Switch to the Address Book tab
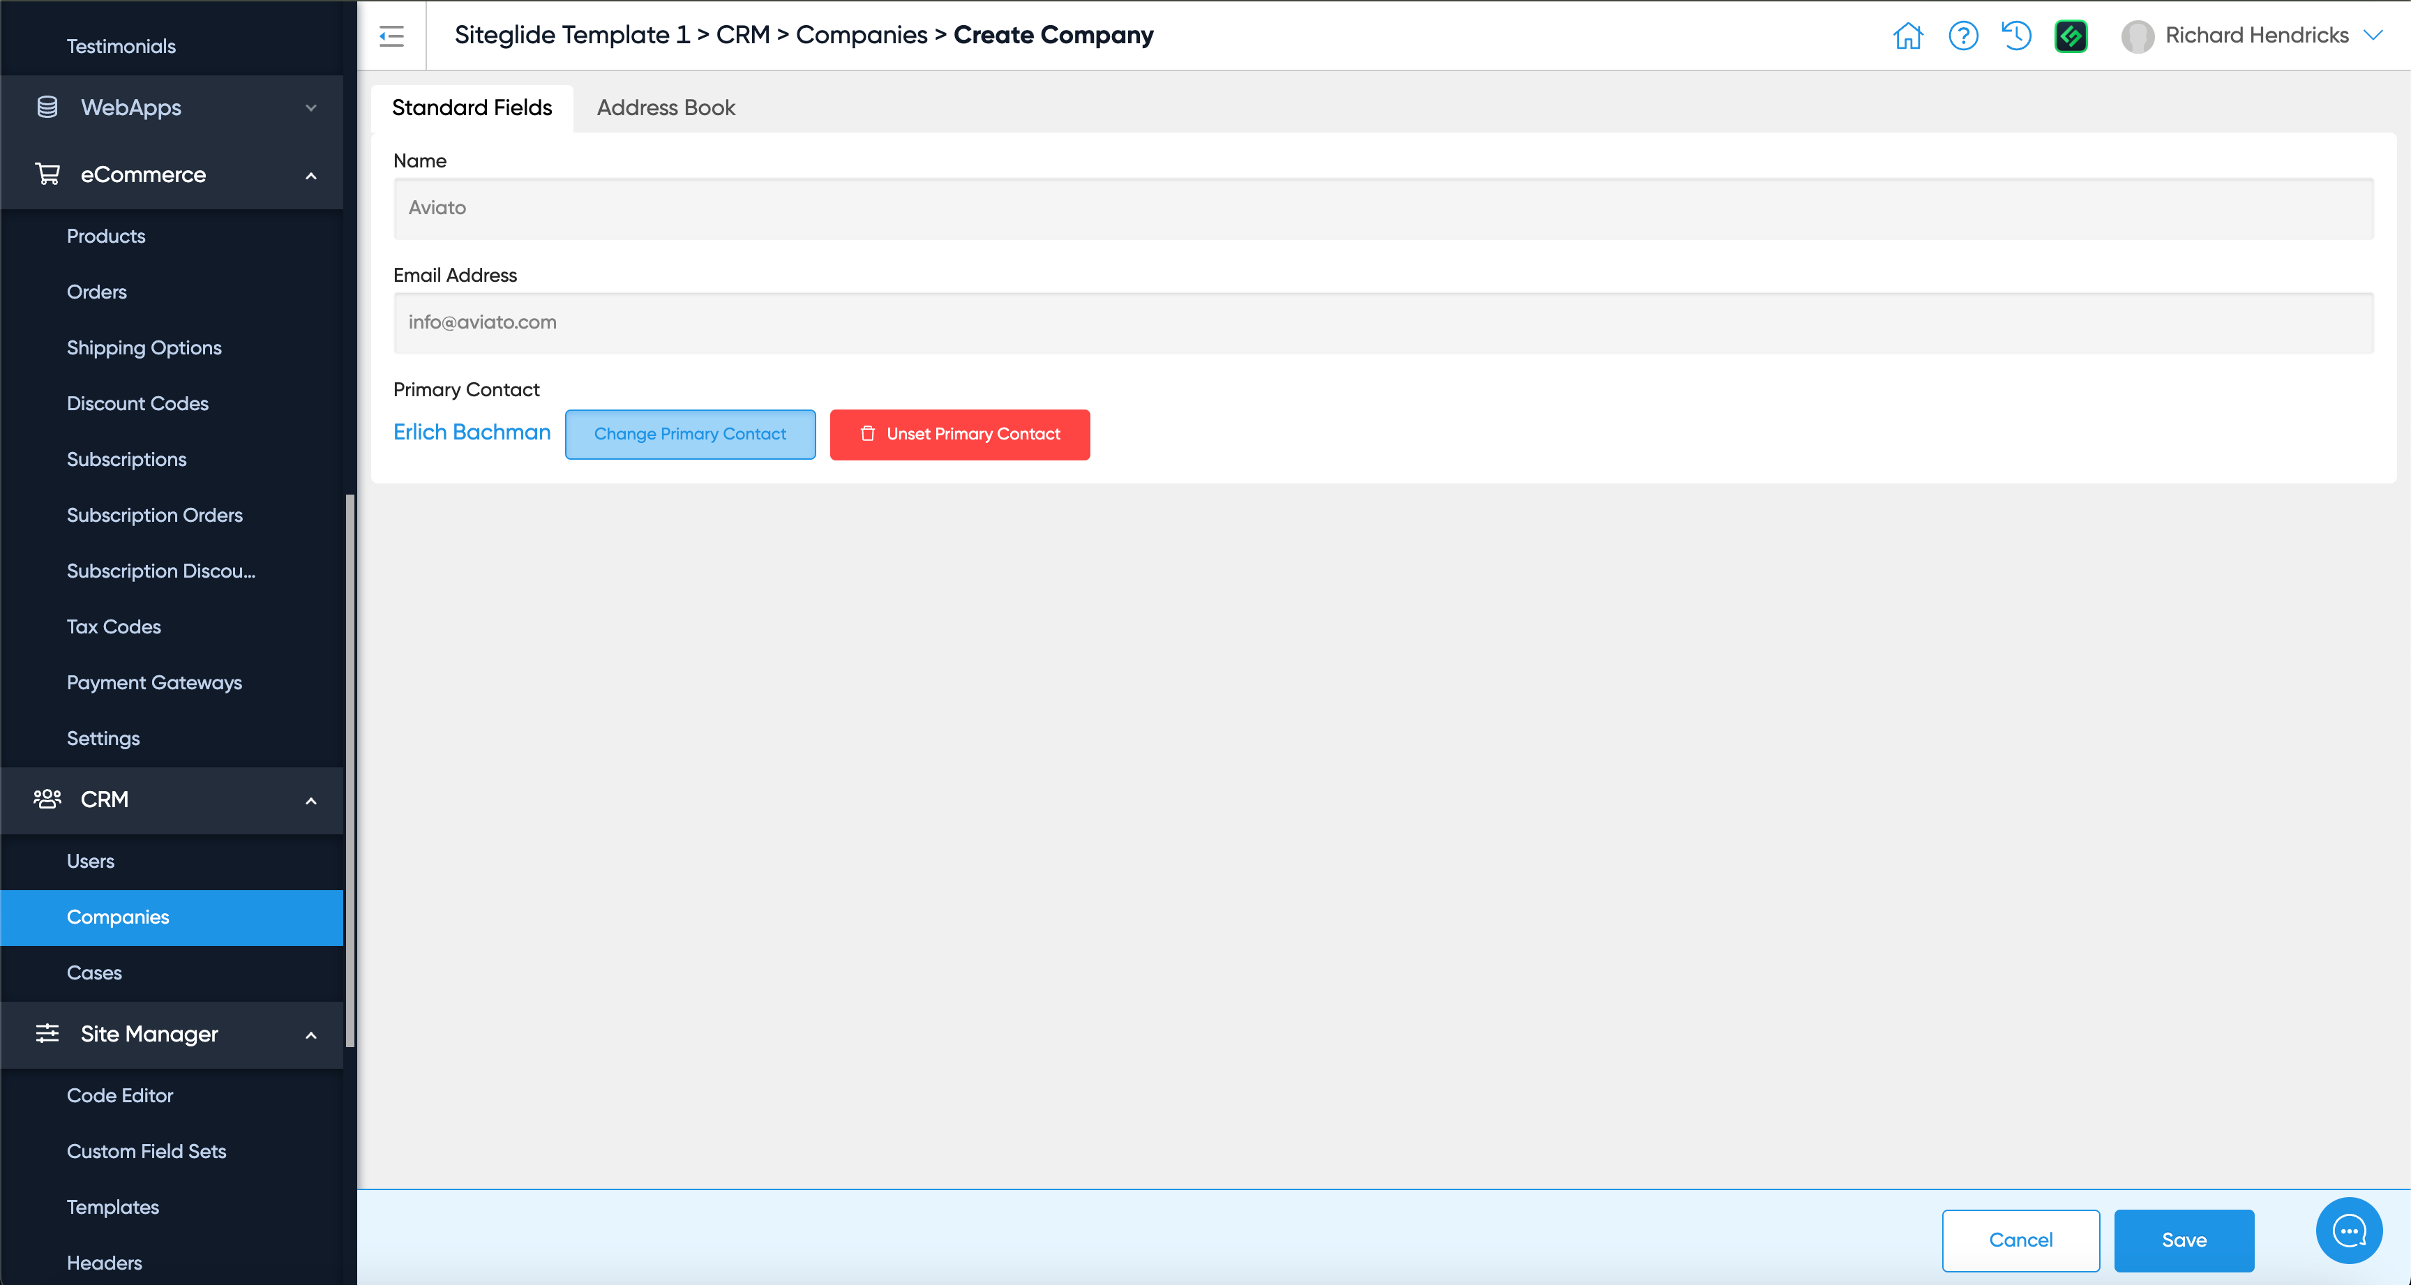Image resolution: width=2411 pixels, height=1285 pixels. [x=666, y=107]
